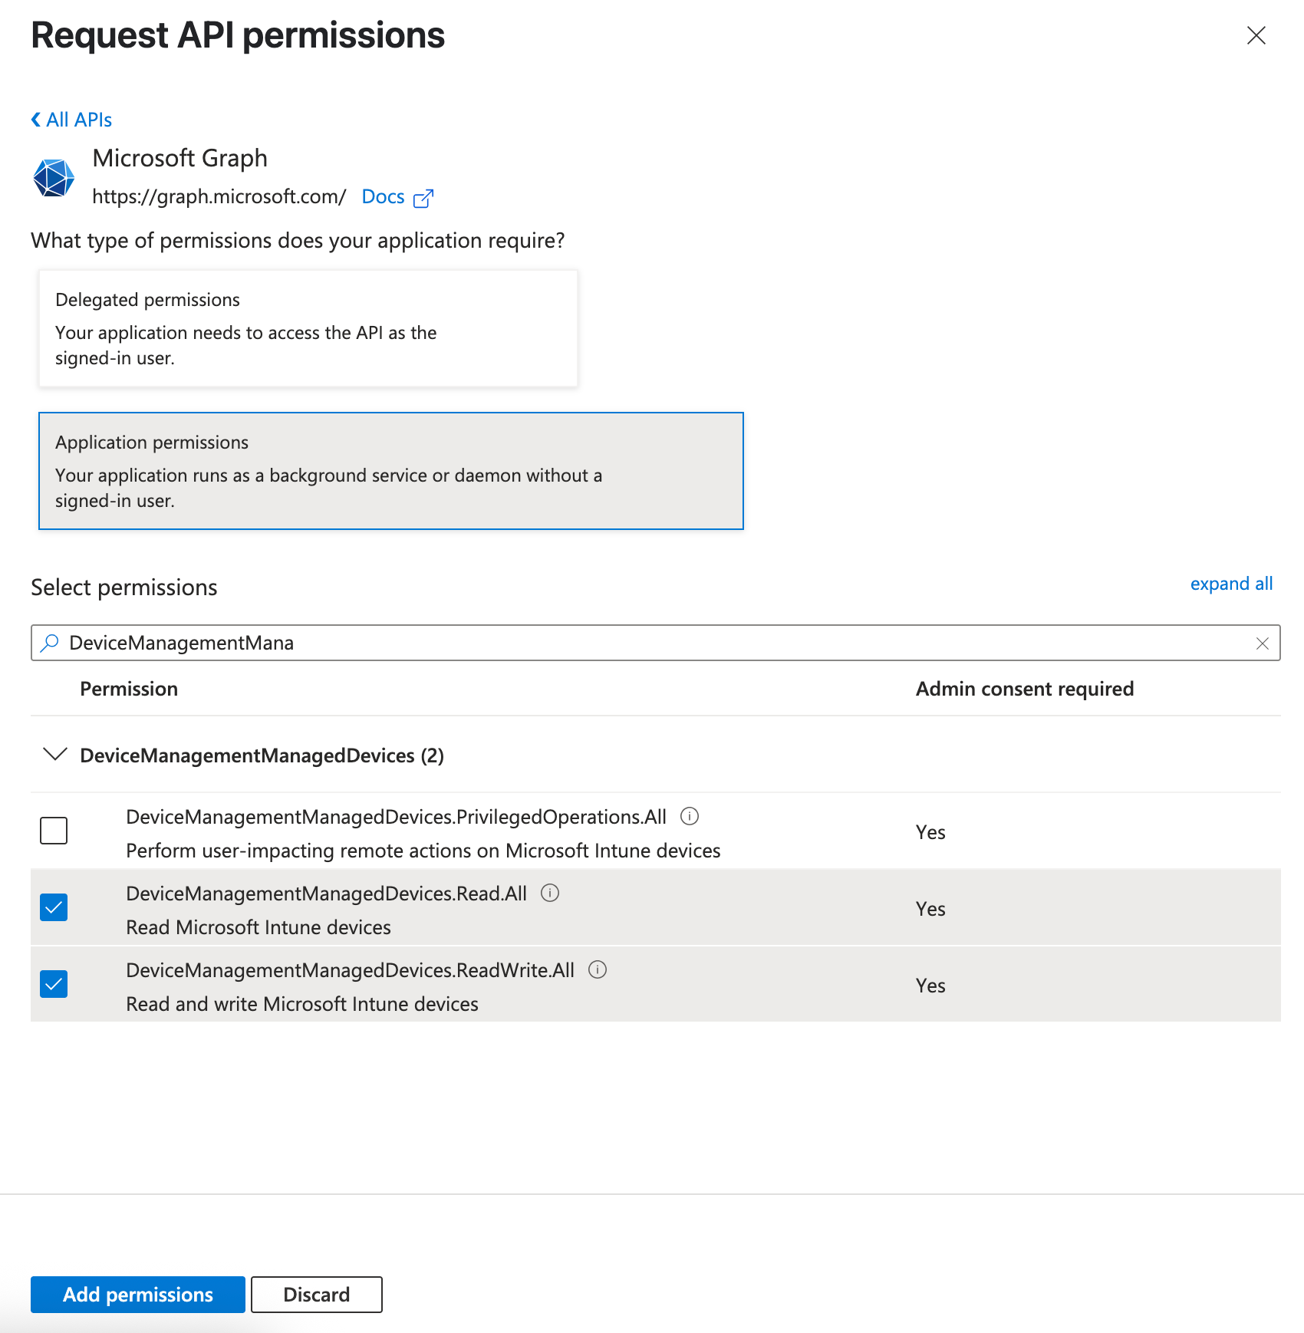This screenshot has height=1333, width=1304.
Task: Focus the permissions search input field
Action: (652, 643)
